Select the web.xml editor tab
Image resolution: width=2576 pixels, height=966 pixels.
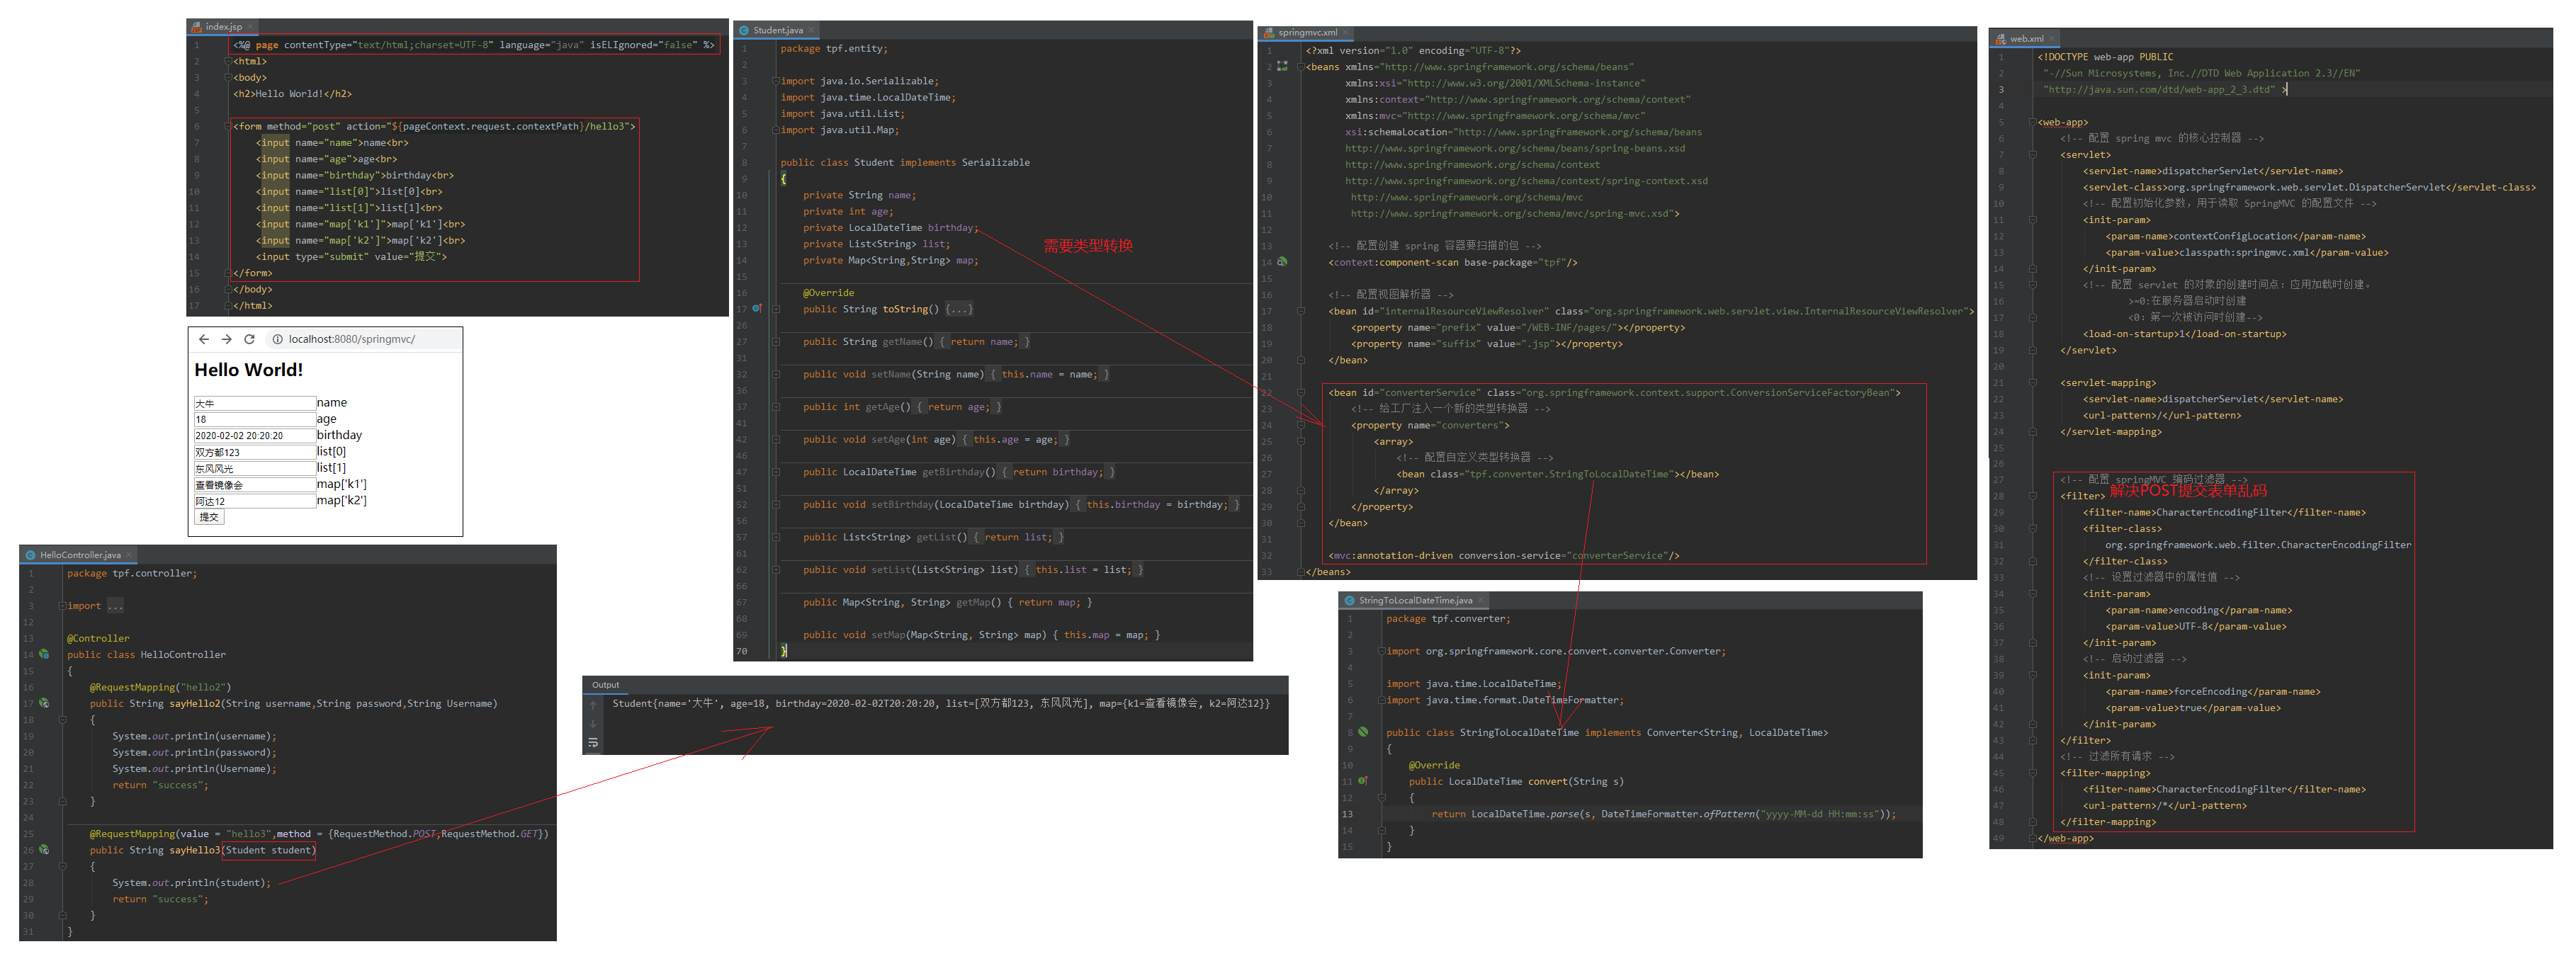pyautogui.click(x=2026, y=39)
